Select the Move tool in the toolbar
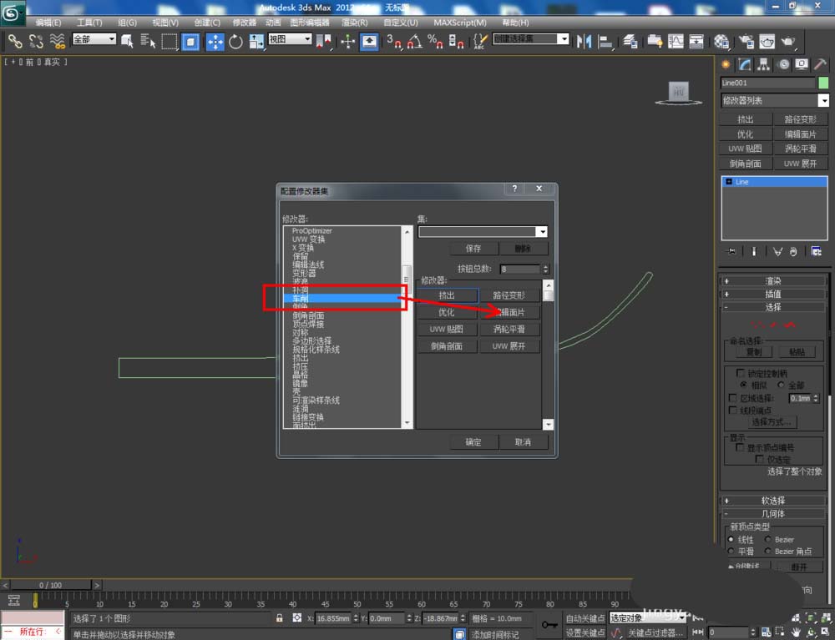835x640 pixels. click(215, 41)
